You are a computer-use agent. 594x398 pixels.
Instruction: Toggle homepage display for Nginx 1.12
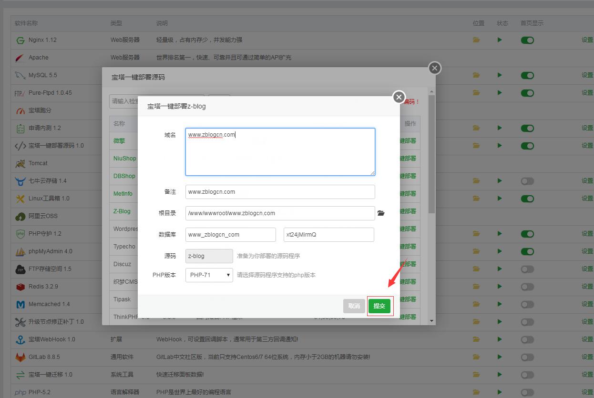[x=527, y=40]
